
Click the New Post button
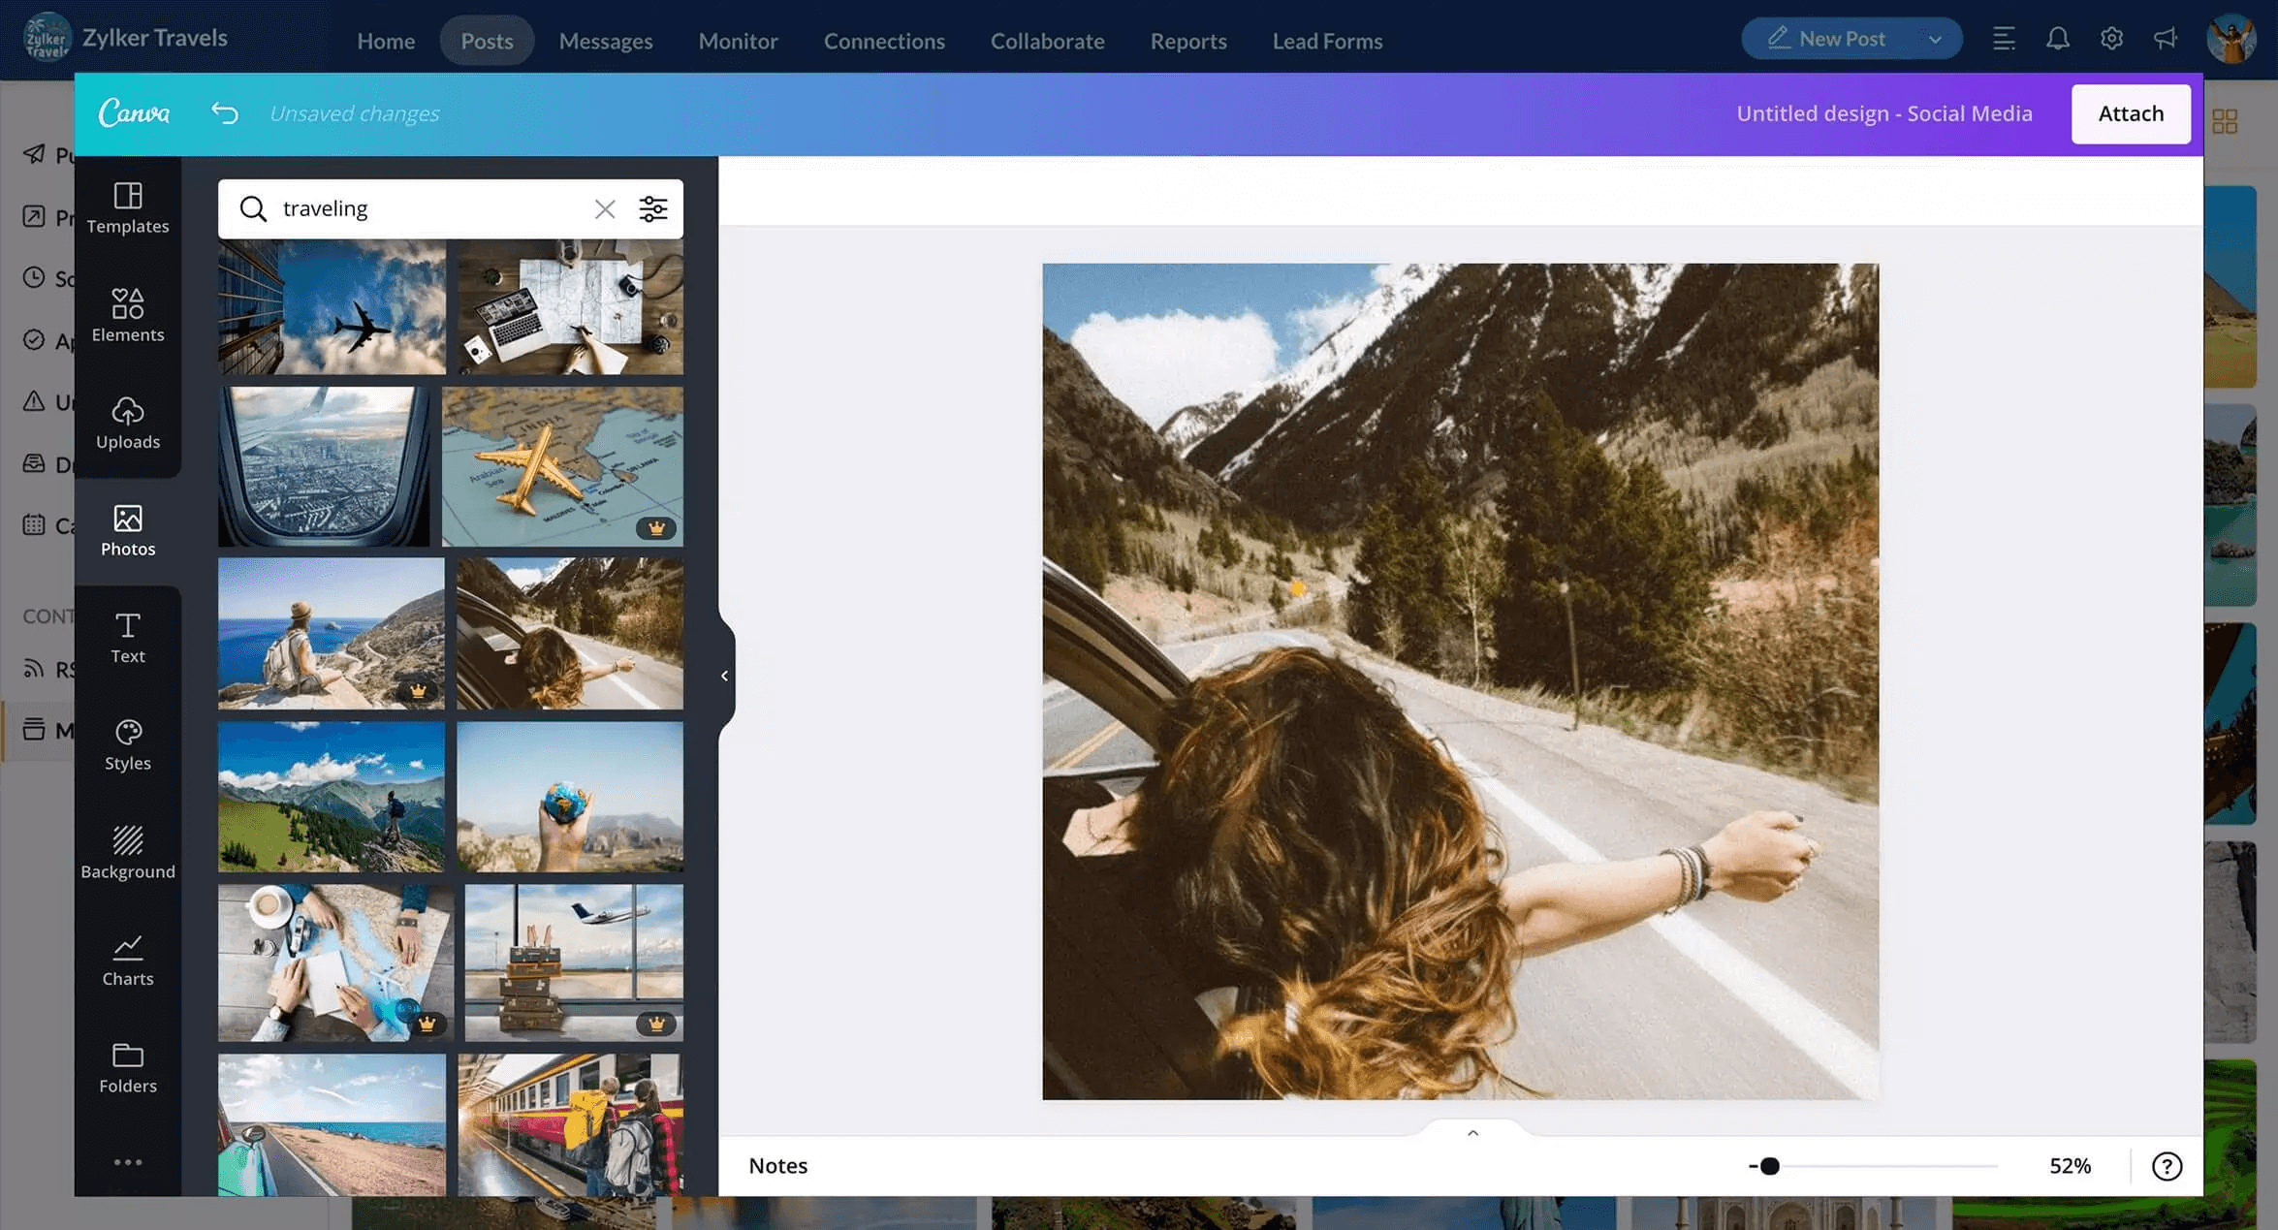click(1840, 38)
